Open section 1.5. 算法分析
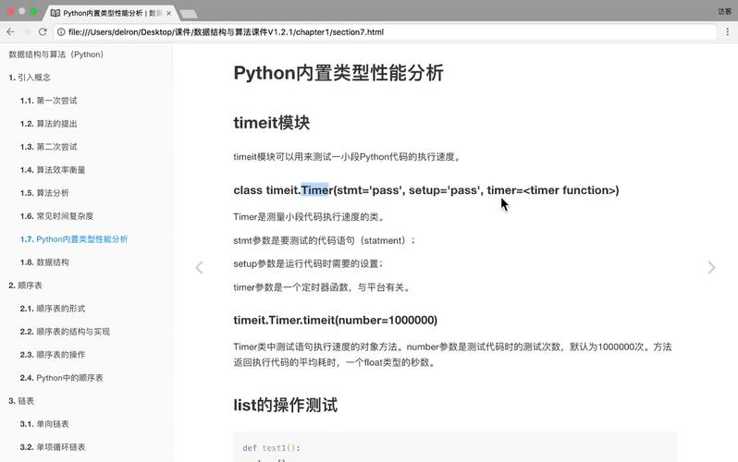 [44, 193]
